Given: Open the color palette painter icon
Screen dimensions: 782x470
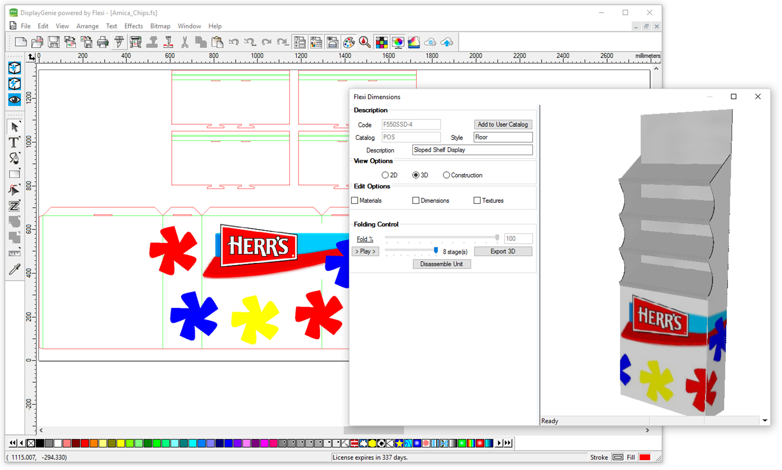Looking at the screenshot, I should point(349,42).
